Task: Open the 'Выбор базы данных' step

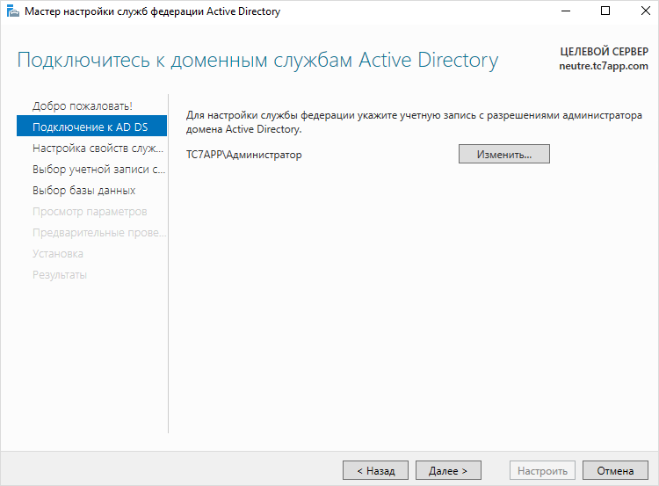Action: coord(84,191)
